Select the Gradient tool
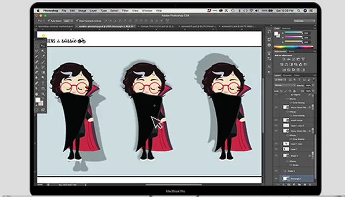 coord(43,72)
